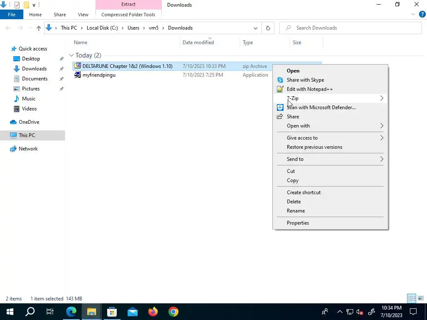Open address bar history dropdown
Screen dimensions: 427x320
[256, 28]
